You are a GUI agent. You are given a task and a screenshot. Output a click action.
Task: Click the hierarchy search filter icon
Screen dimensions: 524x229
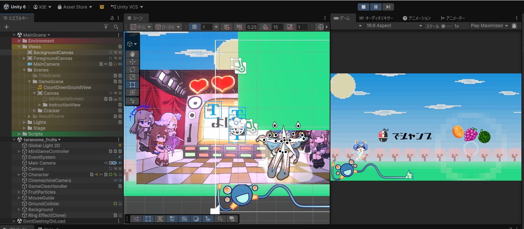point(106,27)
